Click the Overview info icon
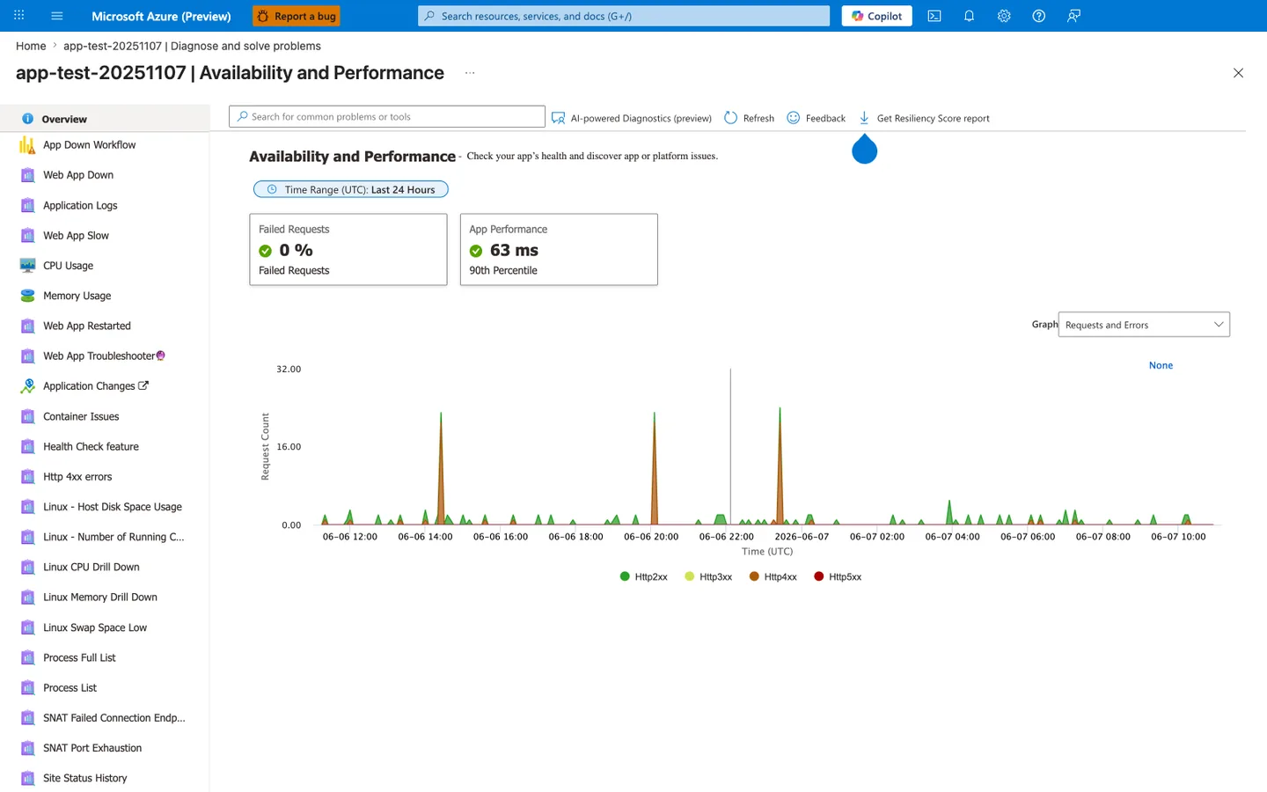This screenshot has height=792, width=1267. [27, 119]
